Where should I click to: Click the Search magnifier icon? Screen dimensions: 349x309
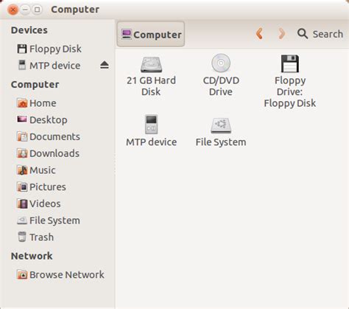303,34
